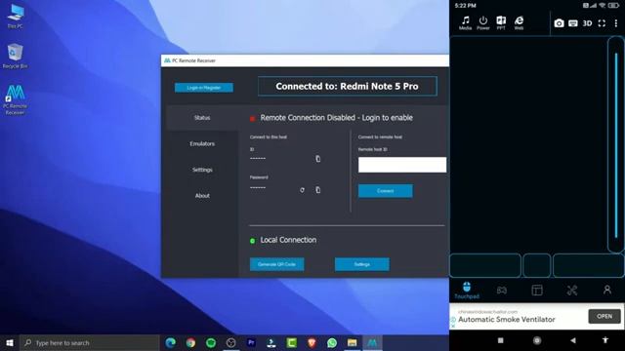625x351 pixels.
Task: Click the taskbar search box
Action: click(90, 342)
